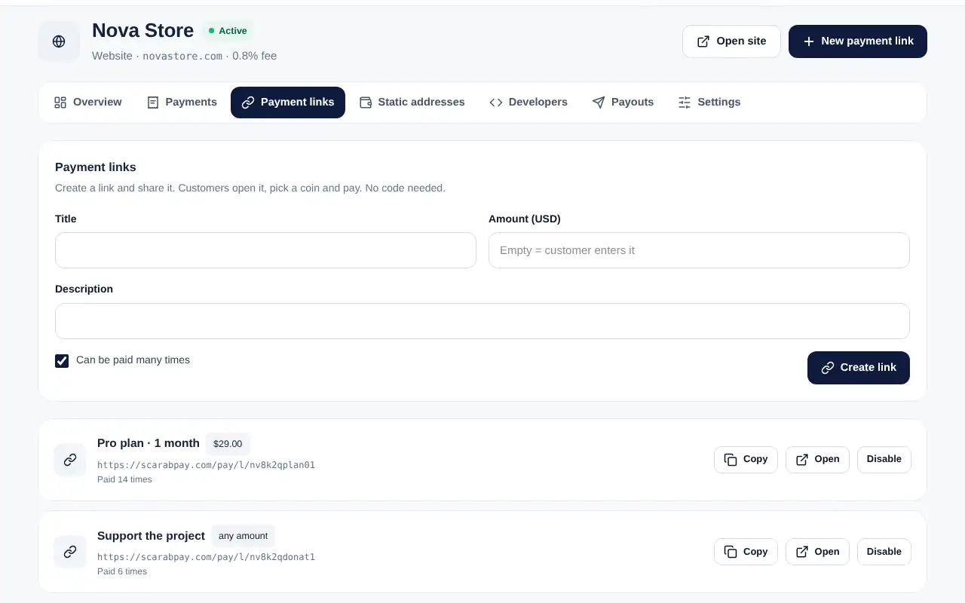Click the Create link button
This screenshot has height=603, width=965.
(x=859, y=368)
